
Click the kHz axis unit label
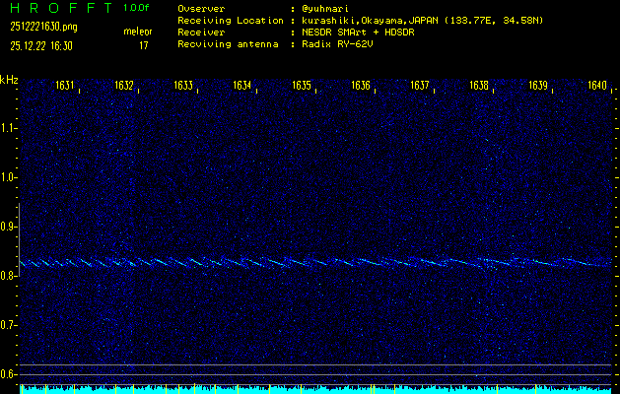click(9, 80)
